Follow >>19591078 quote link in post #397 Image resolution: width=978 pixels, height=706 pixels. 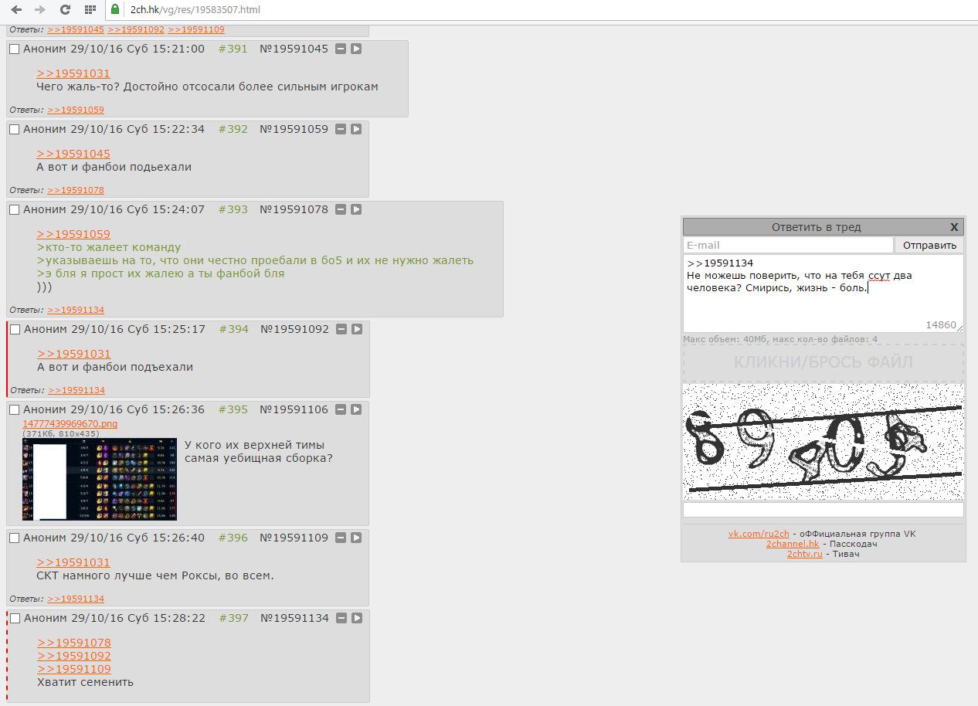coord(74,643)
